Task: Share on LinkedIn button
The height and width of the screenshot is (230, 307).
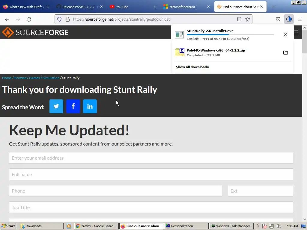Action: [90, 106]
